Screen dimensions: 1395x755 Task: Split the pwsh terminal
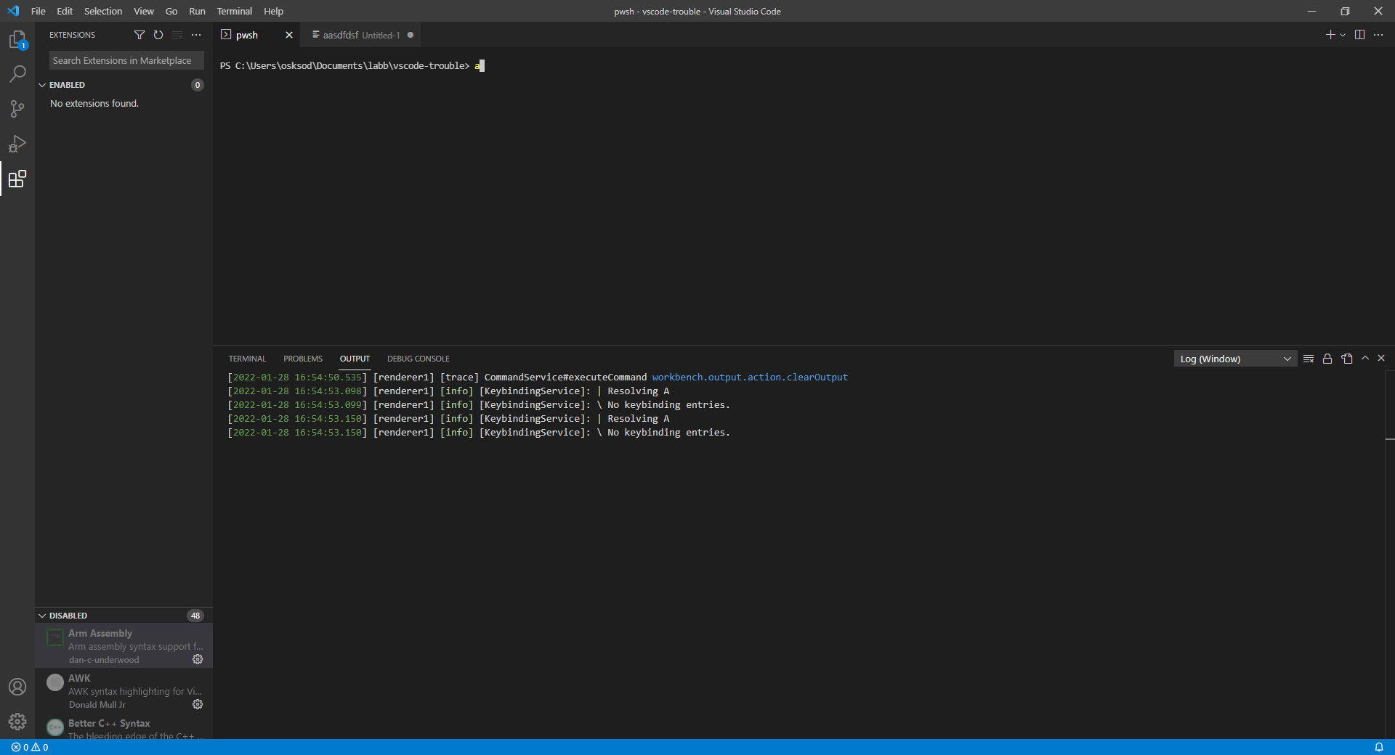pyautogui.click(x=1359, y=34)
